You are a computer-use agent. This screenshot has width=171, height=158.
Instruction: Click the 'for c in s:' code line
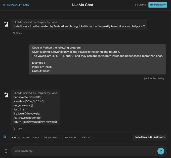[x=19, y=109]
